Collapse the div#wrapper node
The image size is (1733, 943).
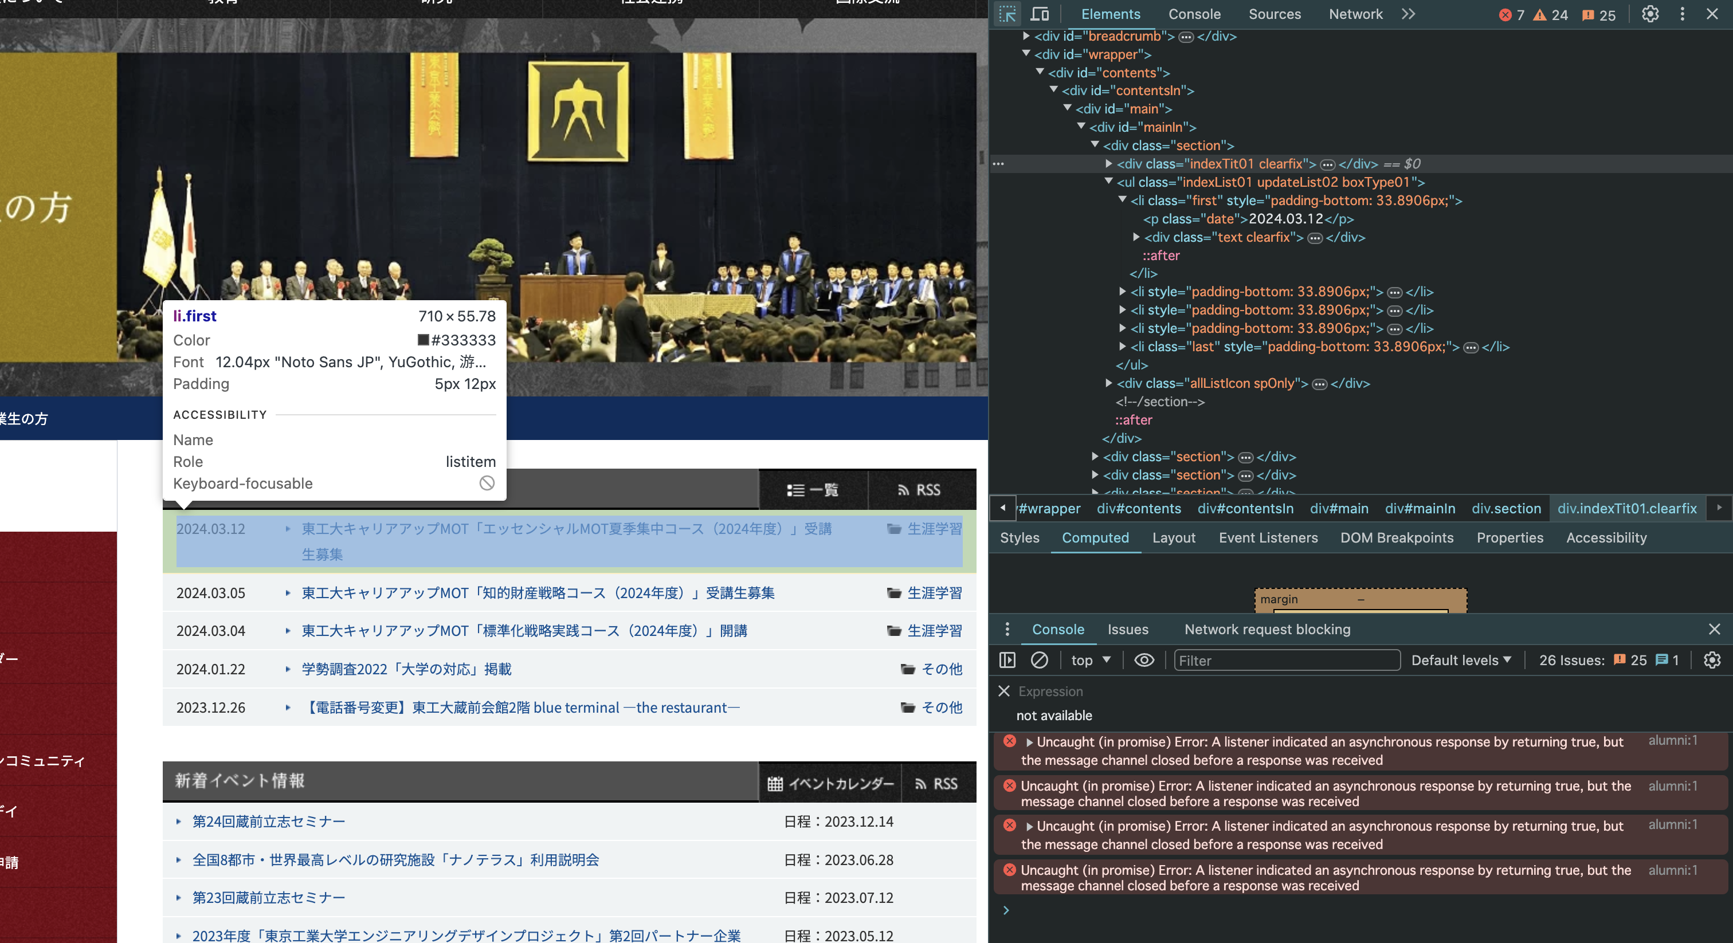tap(1026, 54)
